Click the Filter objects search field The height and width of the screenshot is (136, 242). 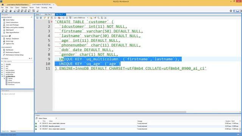coord(18,61)
